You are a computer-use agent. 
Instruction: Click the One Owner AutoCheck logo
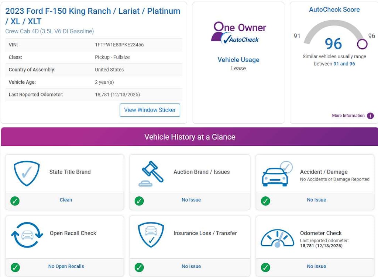click(238, 32)
